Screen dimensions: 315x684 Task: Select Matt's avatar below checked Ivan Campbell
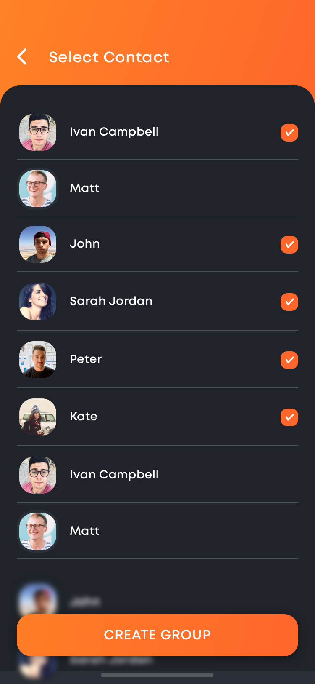coord(38,189)
